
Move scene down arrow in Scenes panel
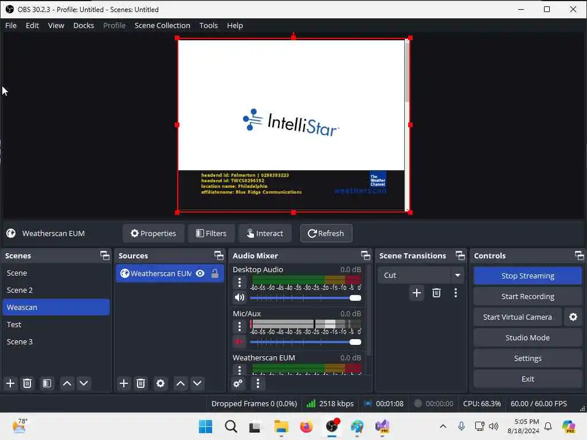pos(84,383)
